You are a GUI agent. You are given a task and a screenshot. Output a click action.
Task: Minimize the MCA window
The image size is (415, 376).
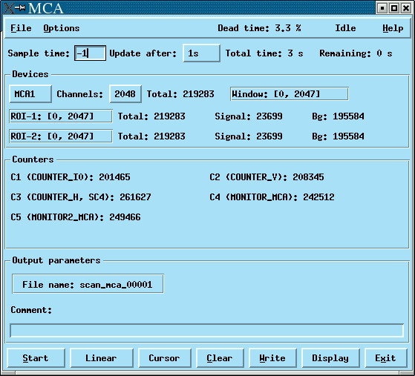(x=382, y=8)
